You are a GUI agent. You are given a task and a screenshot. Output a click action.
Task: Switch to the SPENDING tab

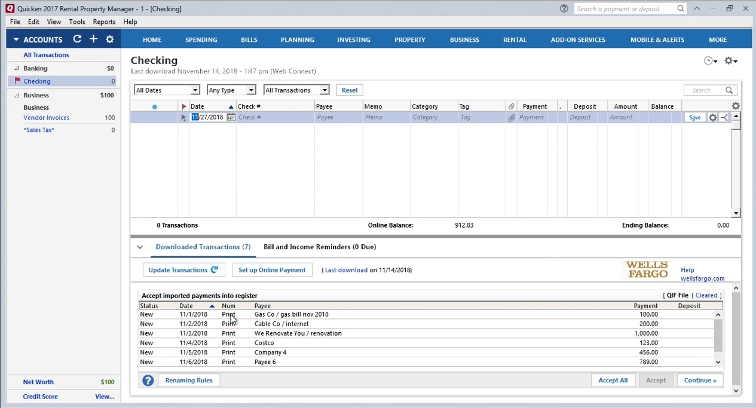click(201, 39)
